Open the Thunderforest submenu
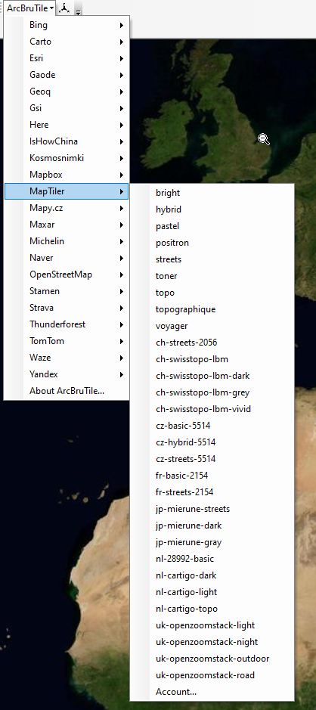 [67, 324]
